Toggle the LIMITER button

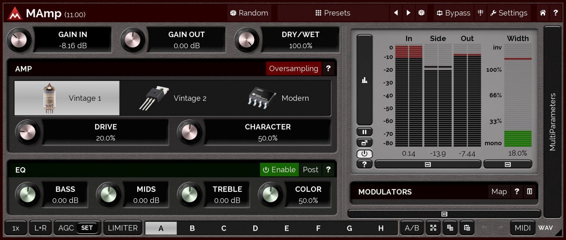122,228
